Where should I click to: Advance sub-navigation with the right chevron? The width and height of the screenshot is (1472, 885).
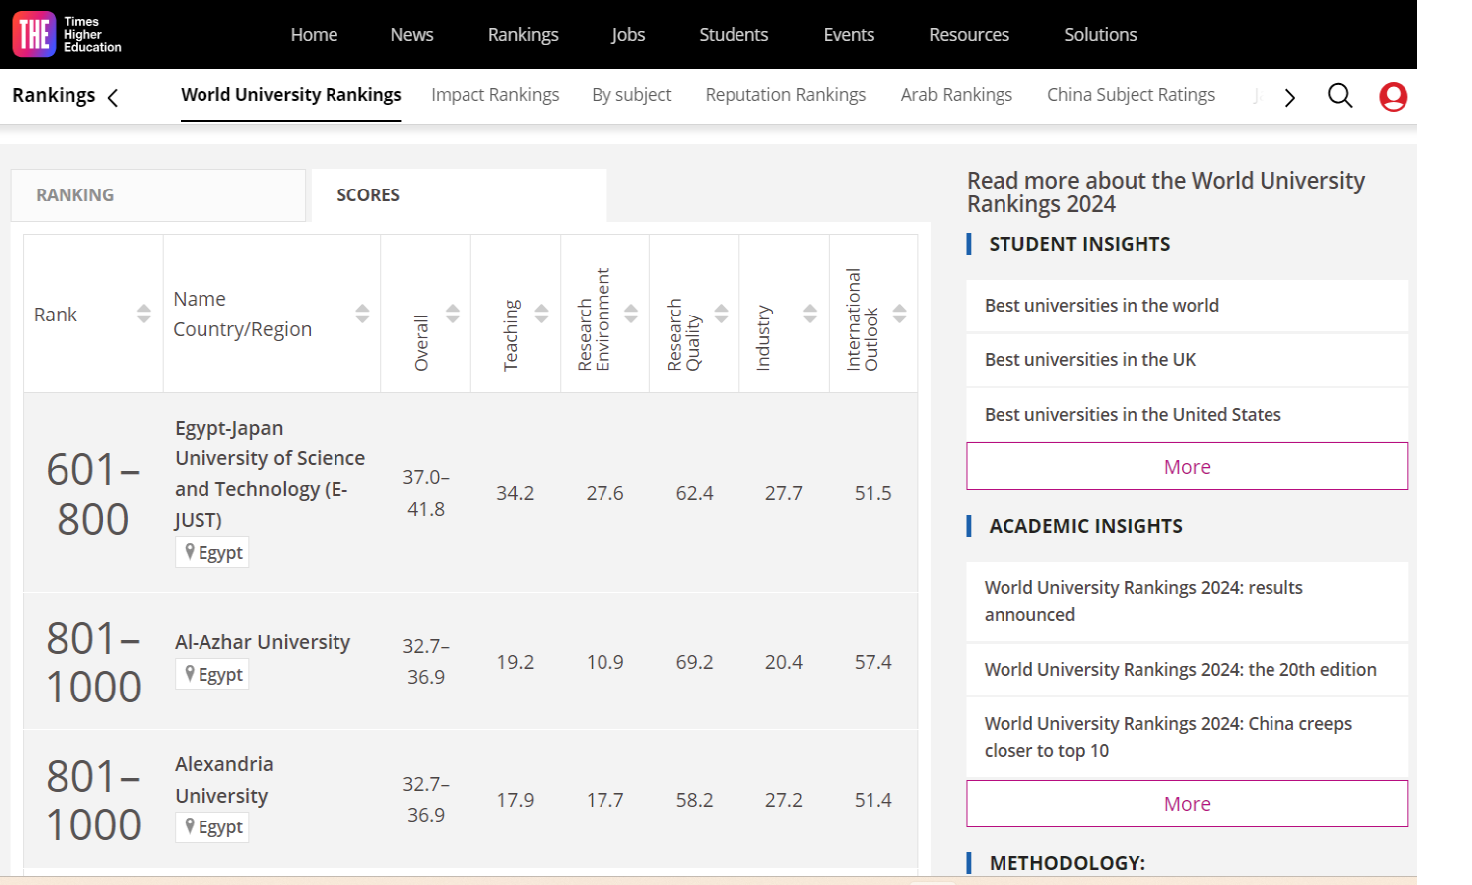click(x=1289, y=97)
